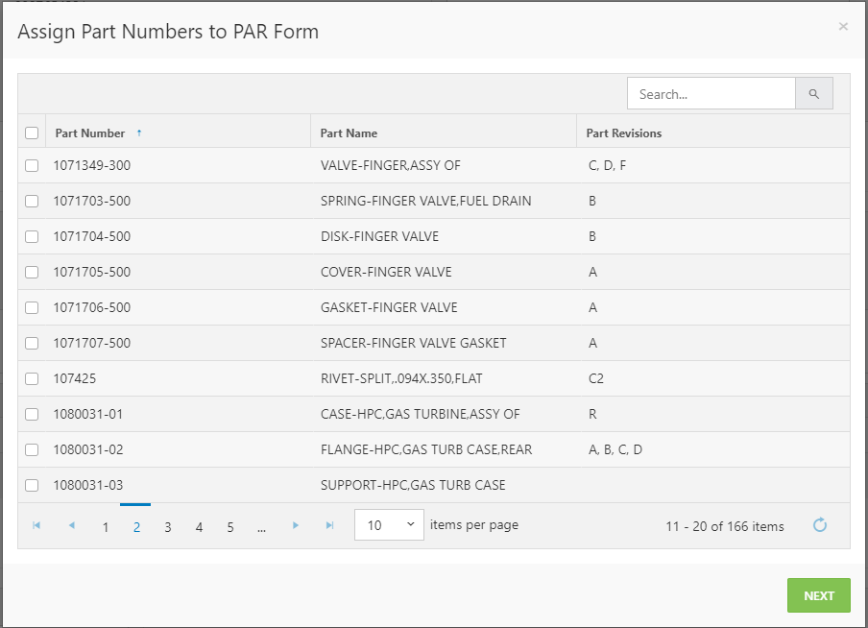This screenshot has width=868, height=628.
Task: Go to page 1
Action: coord(106,526)
